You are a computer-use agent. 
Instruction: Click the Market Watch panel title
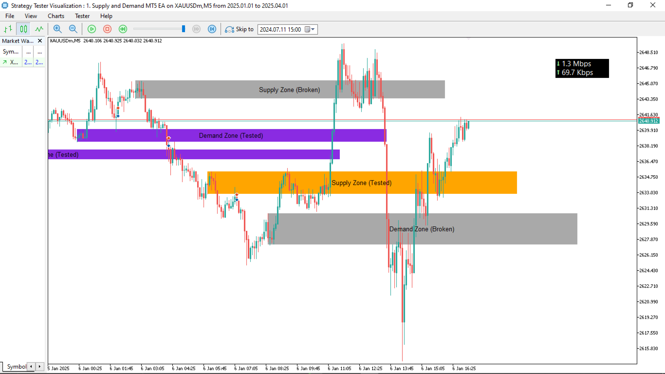pyautogui.click(x=18, y=41)
